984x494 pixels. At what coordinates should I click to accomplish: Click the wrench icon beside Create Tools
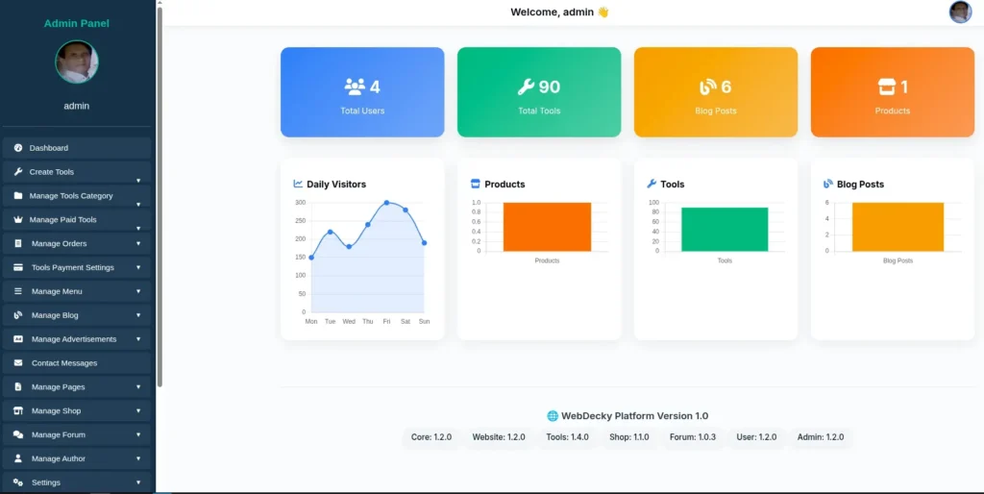coord(18,172)
